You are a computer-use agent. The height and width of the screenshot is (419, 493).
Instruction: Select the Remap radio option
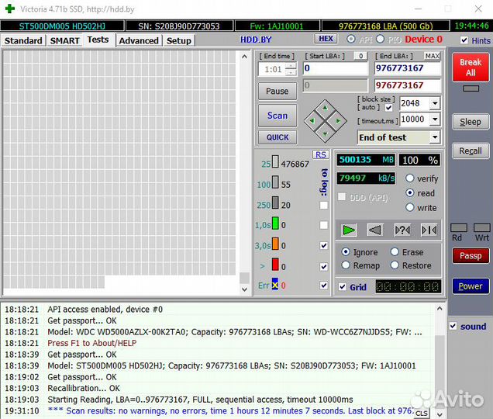346,265
